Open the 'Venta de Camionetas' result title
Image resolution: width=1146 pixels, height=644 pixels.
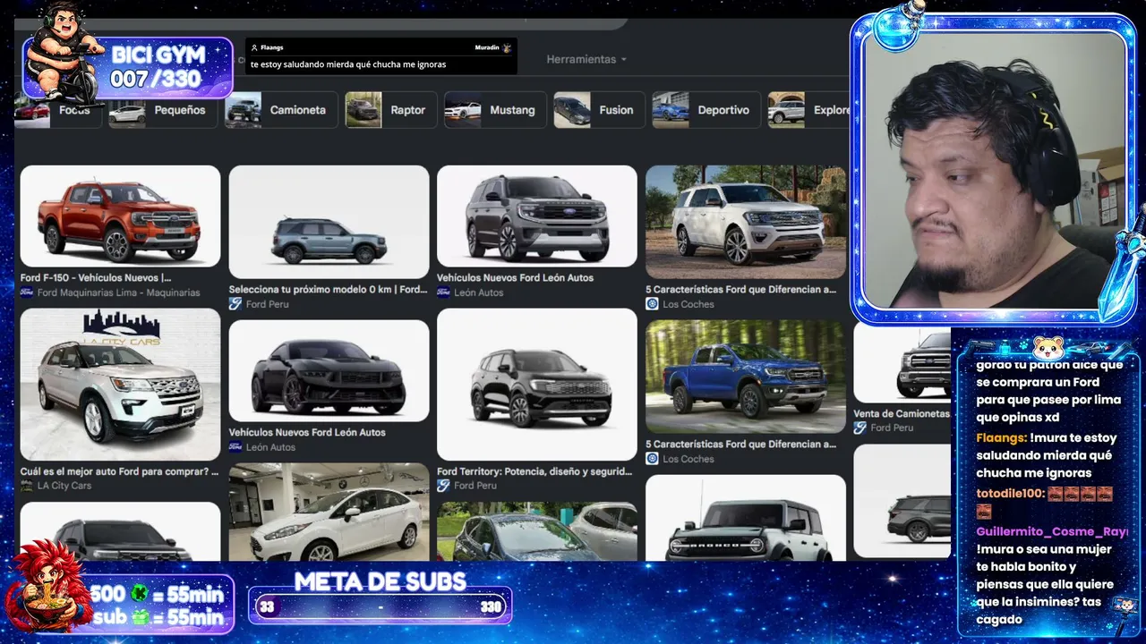click(902, 413)
